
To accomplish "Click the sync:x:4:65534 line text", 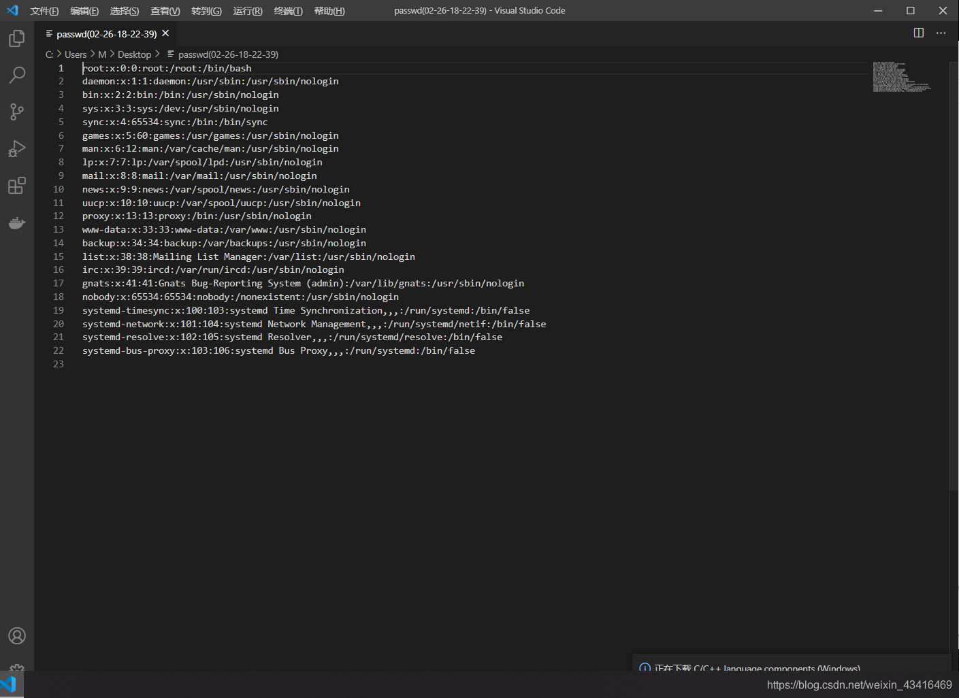I will coord(175,122).
